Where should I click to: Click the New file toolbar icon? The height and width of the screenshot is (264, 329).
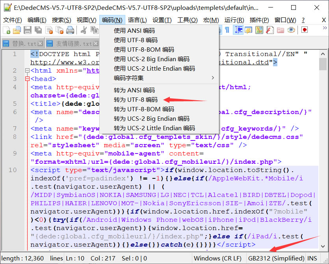(x=7, y=30)
